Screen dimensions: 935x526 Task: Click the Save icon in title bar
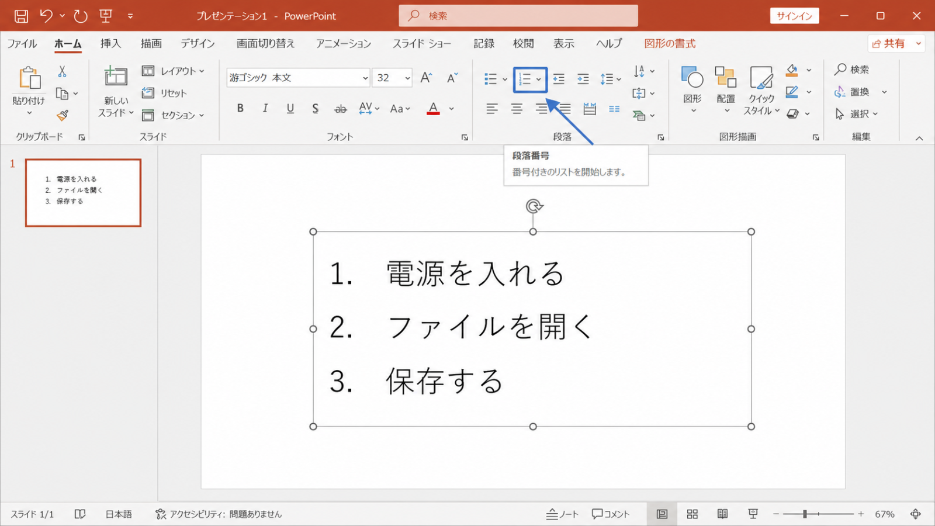(x=21, y=16)
